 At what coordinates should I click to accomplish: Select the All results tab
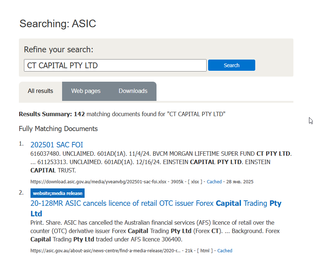pos(41,91)
